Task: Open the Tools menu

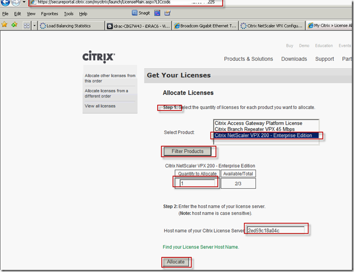Action: pyautogui.click(x=69, y=14)
